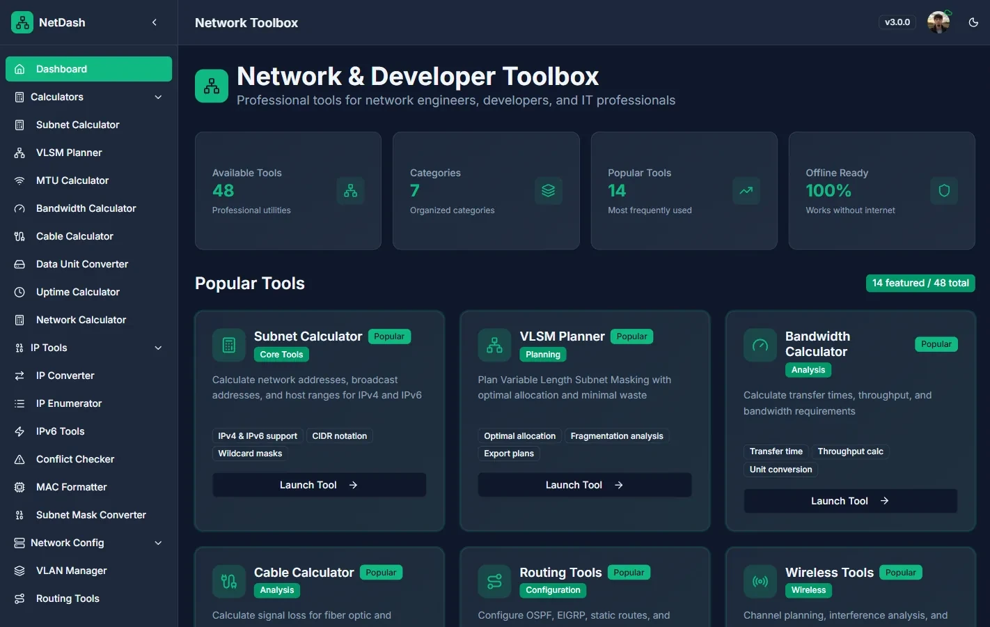The image size is (990, 627).
Task: Click the Subnet Mask Converter icon
Action: 19,515
